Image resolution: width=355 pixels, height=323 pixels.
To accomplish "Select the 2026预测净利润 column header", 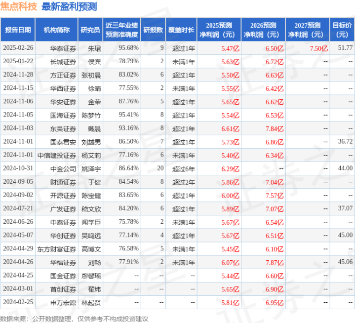I will [x=263, y=30].
